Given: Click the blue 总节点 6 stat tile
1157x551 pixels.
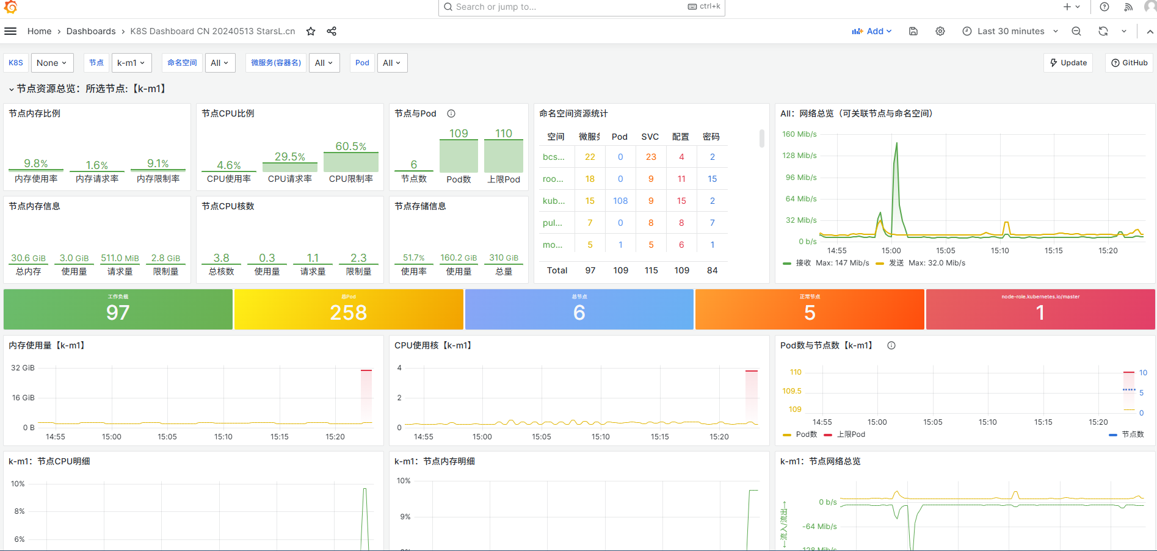Looking at the screenshot, I should click(579, 309).
